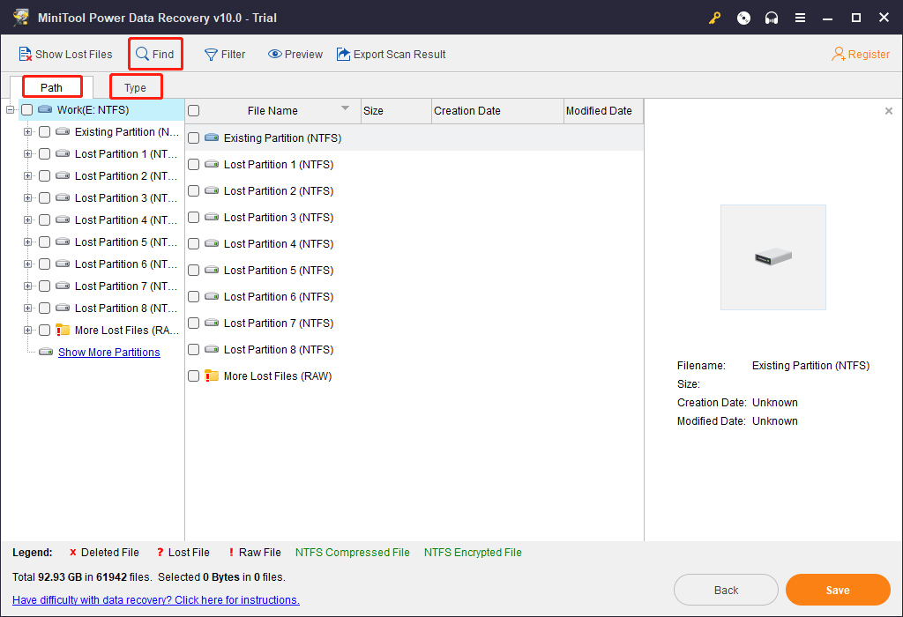This screenshot has width=903, height=617.
Task: Open Find with the magnifier icon
Action: 142,54
